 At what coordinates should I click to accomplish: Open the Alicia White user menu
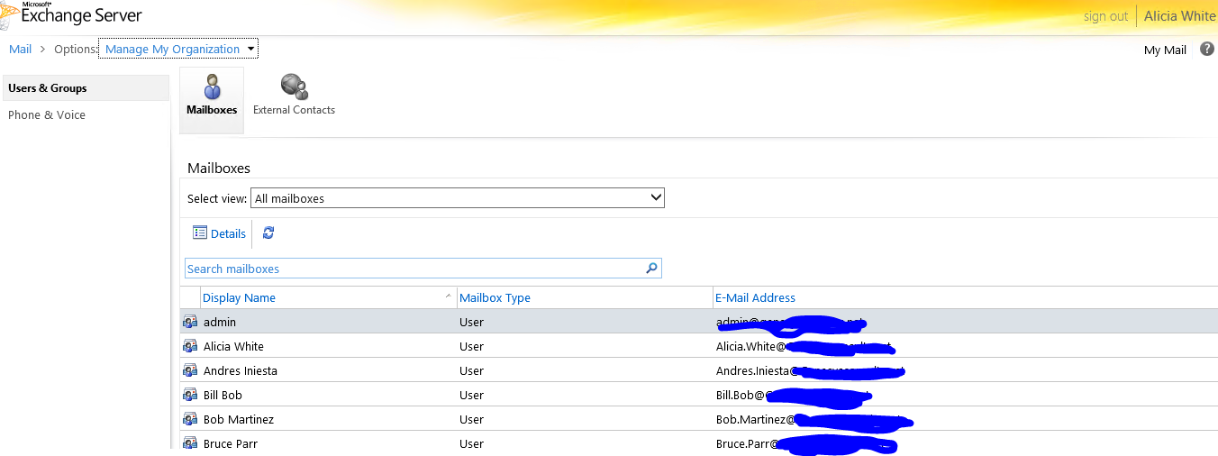[x=1179, y=16]
